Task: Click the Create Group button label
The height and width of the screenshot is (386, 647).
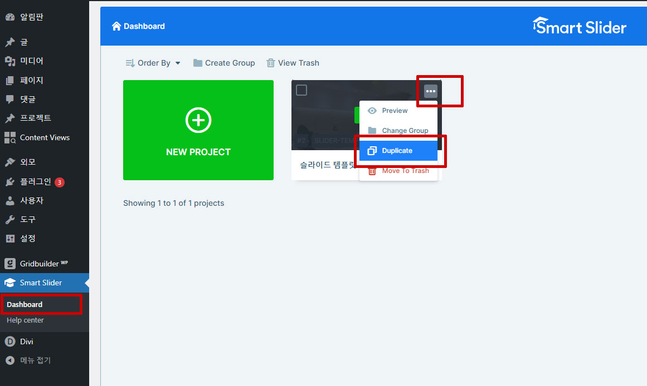Action: tap(230, 63)
